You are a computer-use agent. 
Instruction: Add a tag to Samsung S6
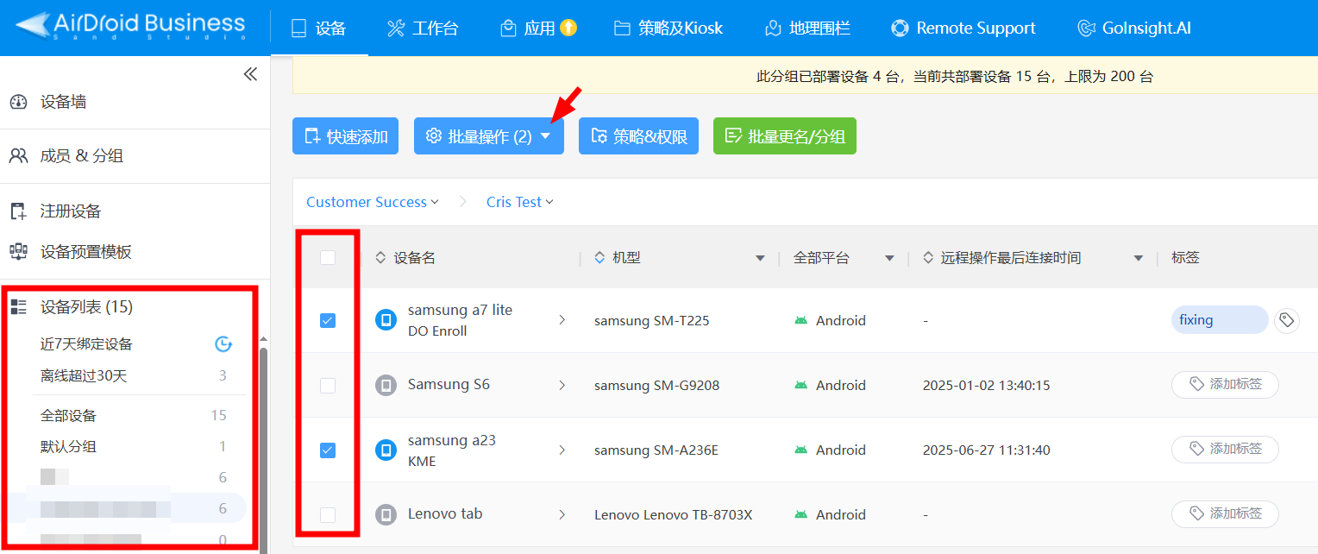tap(1225, 384)
